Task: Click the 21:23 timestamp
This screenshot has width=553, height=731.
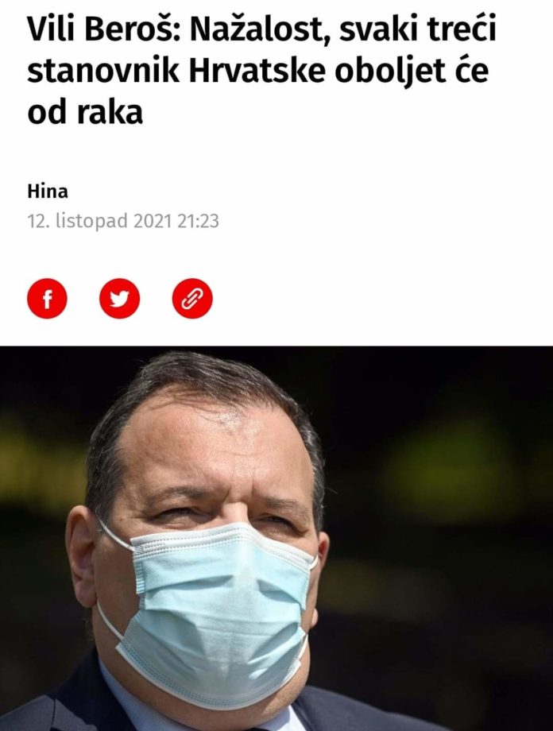Action: coord(198,221)
